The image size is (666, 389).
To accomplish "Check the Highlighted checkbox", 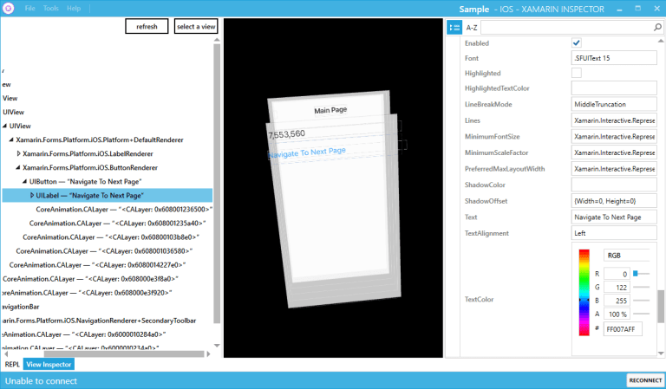I will point(577,73).
